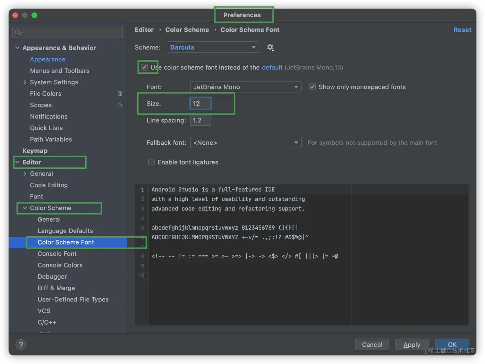This screenshot has height=364, width=485.
Task: Collapse the Color Scheme node
Action: (25, 208)
